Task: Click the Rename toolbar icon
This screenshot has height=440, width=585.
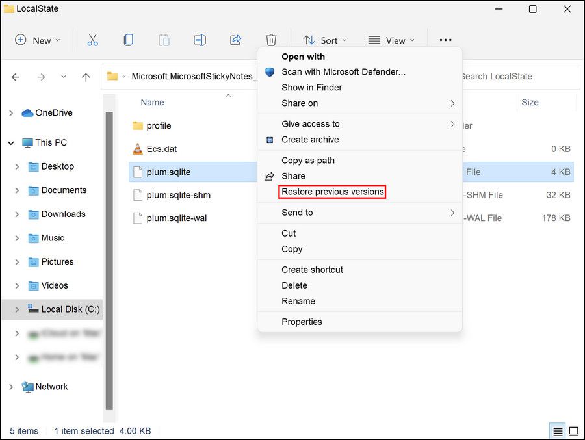Action: pos(200,40)
